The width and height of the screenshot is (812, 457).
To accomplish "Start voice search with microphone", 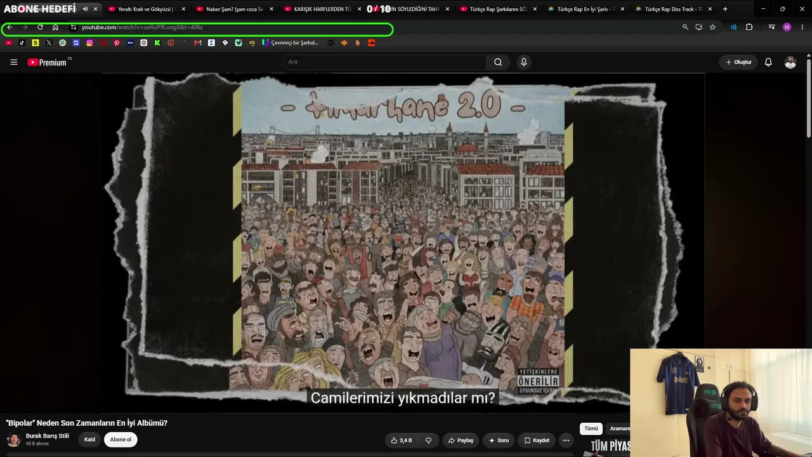I will [523, 62].
